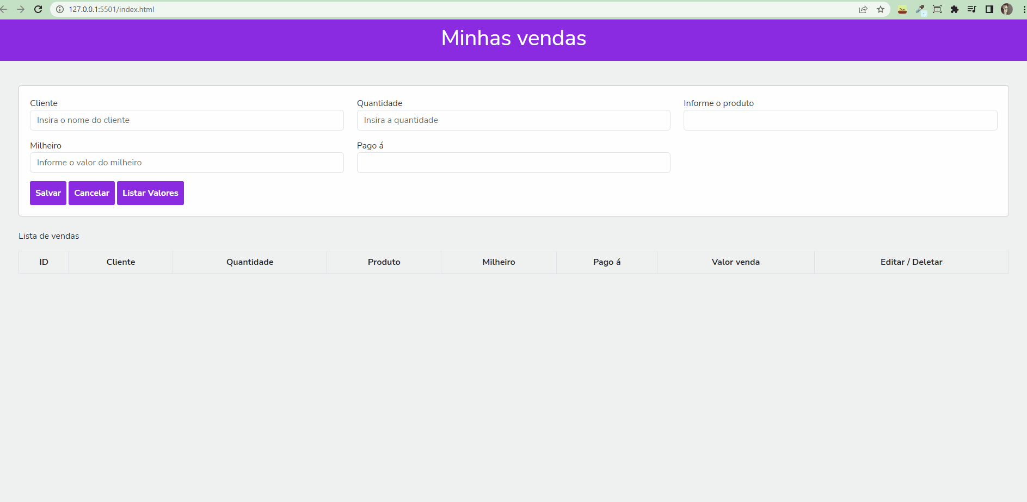Click the Listar Valores button
Viewport: 1027px width, 502px height.
[x=150, y=193]
